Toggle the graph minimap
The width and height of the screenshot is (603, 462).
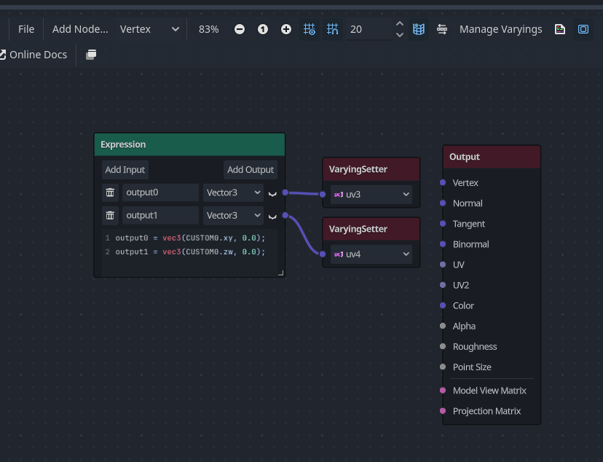coord(419,29)
